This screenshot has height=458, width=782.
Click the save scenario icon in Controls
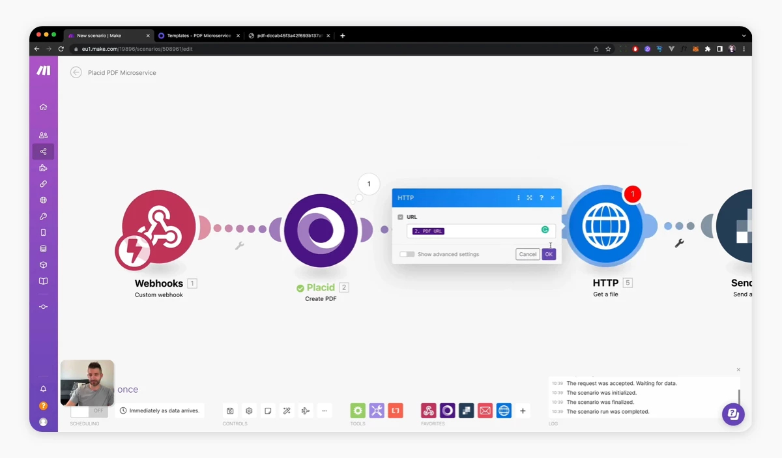coord(231,411)
